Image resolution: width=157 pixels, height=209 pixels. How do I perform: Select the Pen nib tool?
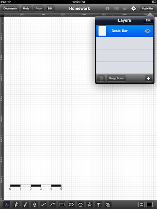[34, 205]
